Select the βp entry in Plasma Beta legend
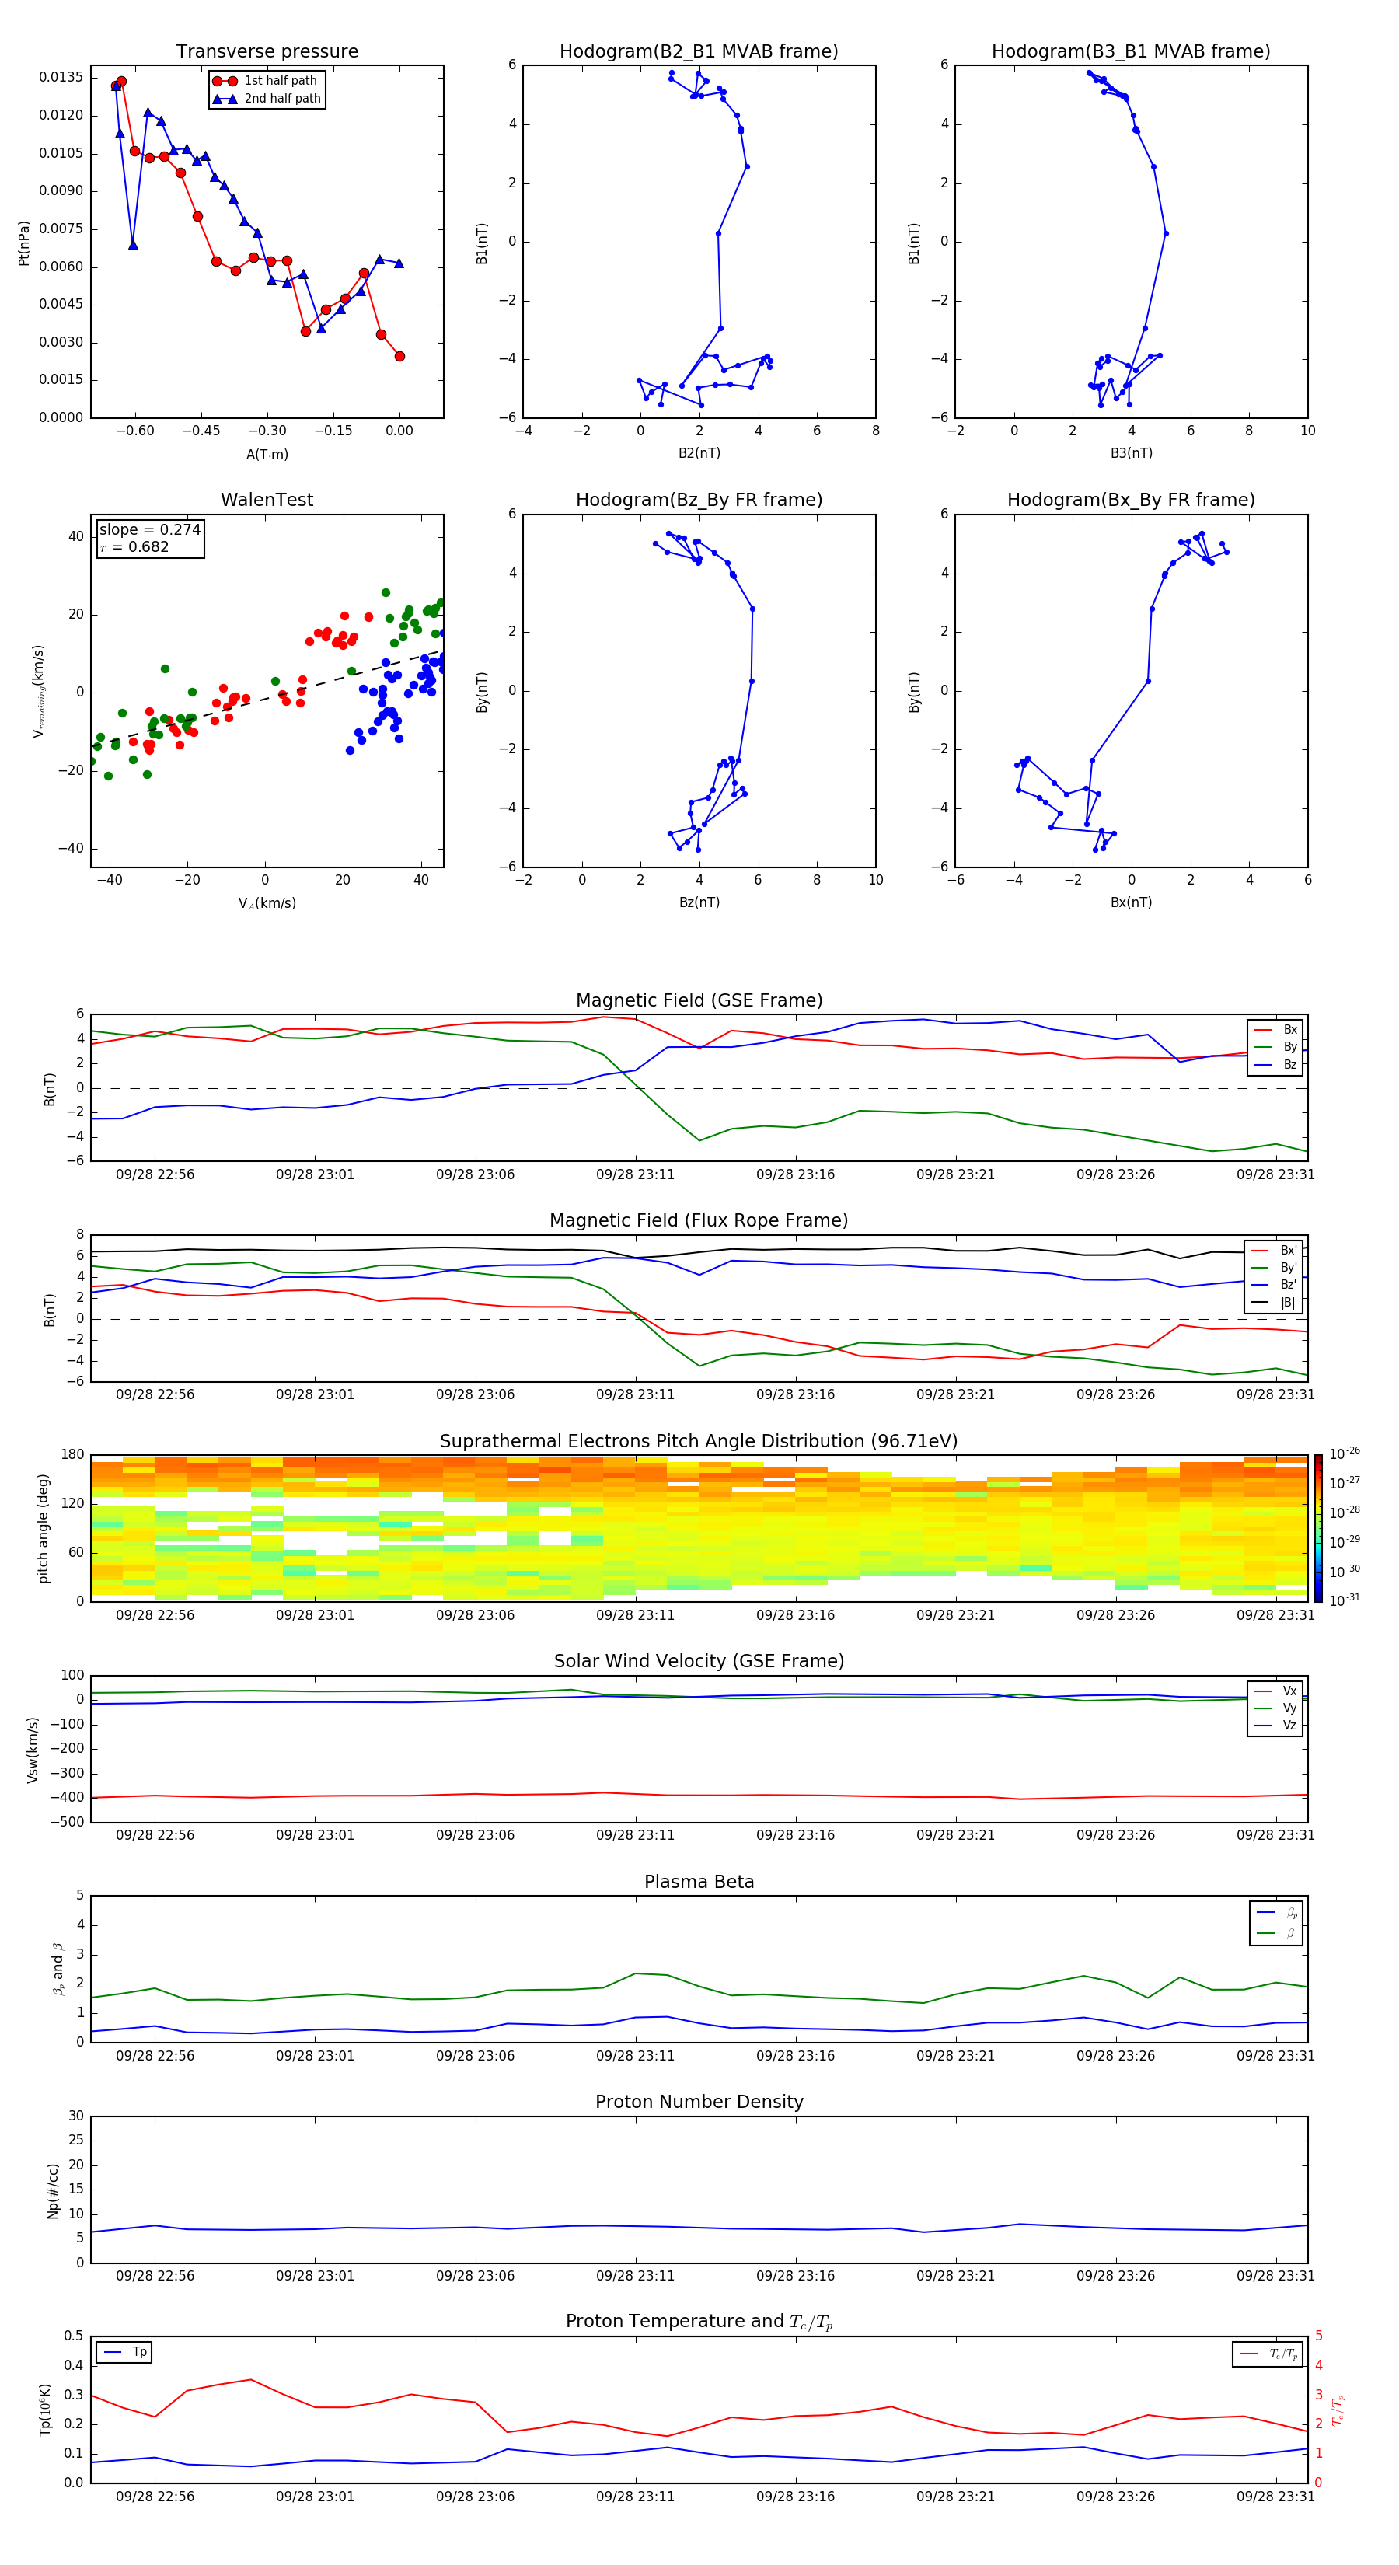 [x=1276, y=1913]
